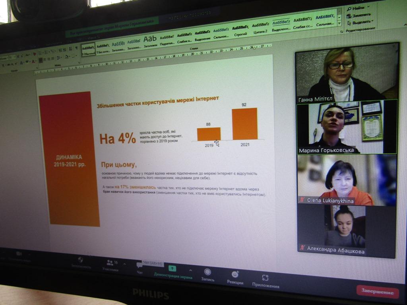The width and height of the screenshot is (407, 305).
Task: Open the Security (Безопасность) shield icon
Action: 80,260
